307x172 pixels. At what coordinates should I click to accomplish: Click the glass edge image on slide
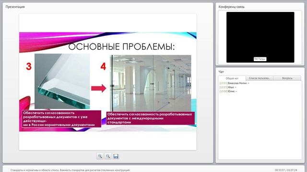click(62, 81)
